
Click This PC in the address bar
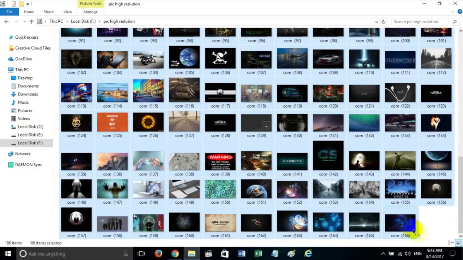point(56,21)
